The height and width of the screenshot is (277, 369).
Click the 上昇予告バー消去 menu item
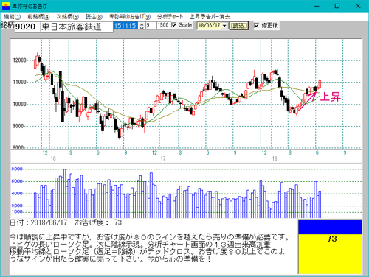(210, 17)
